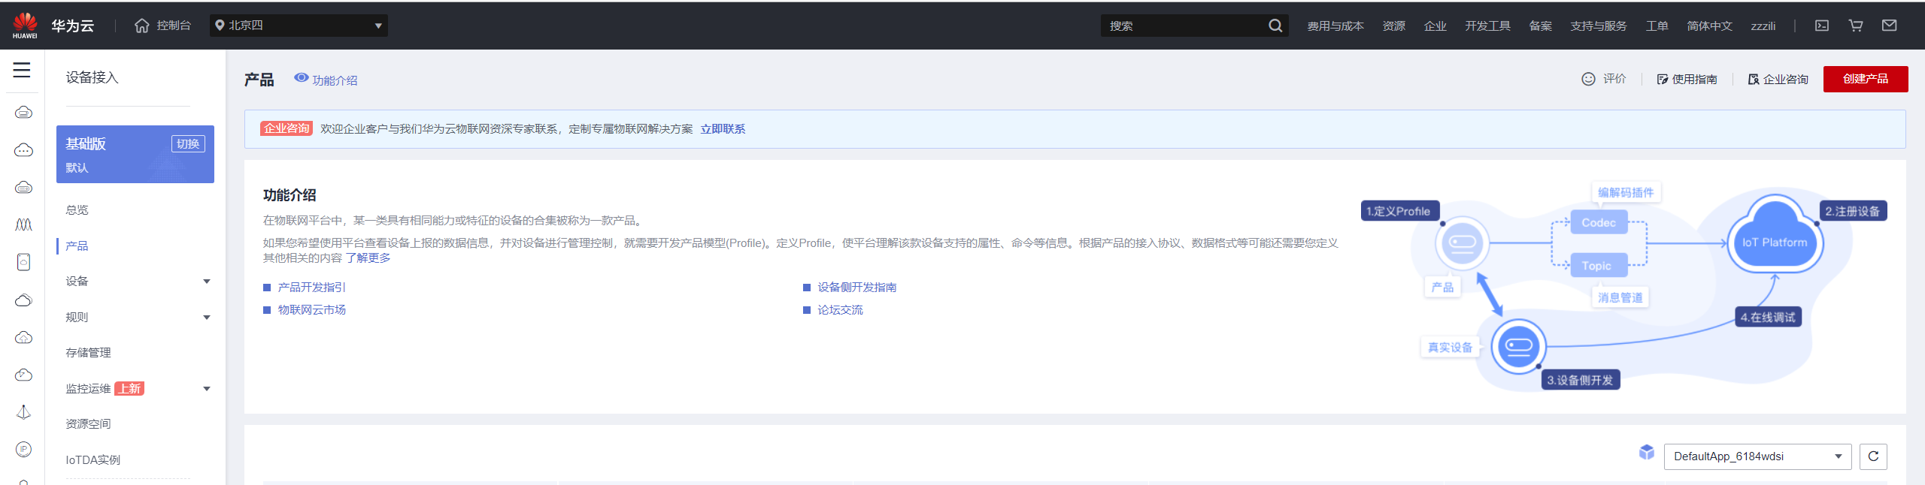The width and height of the screenshot is (1925, 485).
Task: Expand the 设备 sidebar submenu
Action: [x=207, y=282]
